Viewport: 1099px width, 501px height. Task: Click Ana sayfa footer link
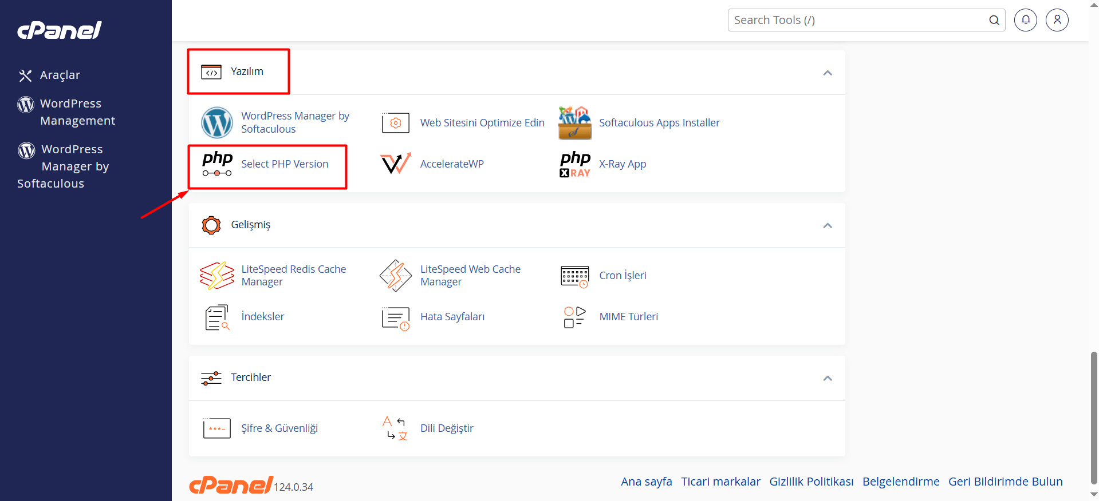coord(647,482)
